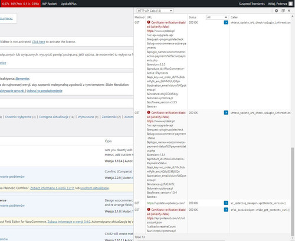
Task: Open the WP Rocket admin bar menu
Action: 50,4
